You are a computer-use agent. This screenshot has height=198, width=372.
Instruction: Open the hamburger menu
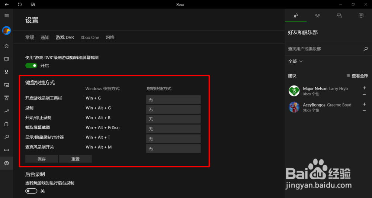click(x=7, y=16)
